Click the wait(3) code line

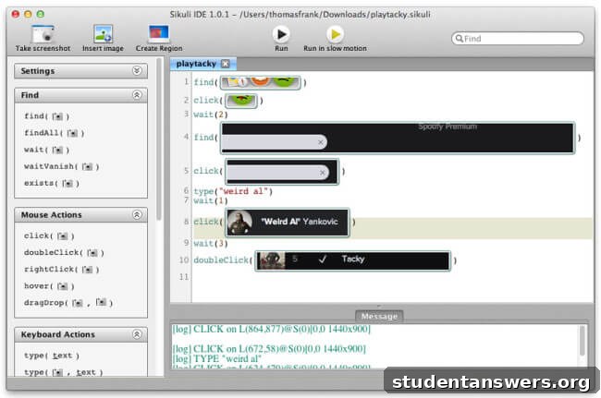pos(211,244)
